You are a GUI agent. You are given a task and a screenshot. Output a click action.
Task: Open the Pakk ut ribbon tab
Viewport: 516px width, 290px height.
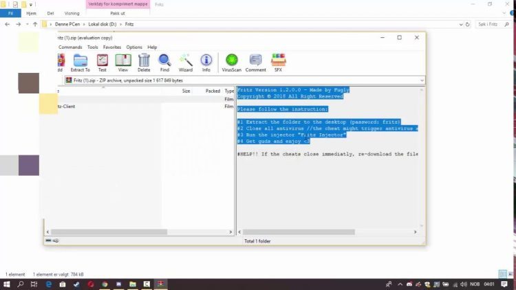tap(118, 13)
